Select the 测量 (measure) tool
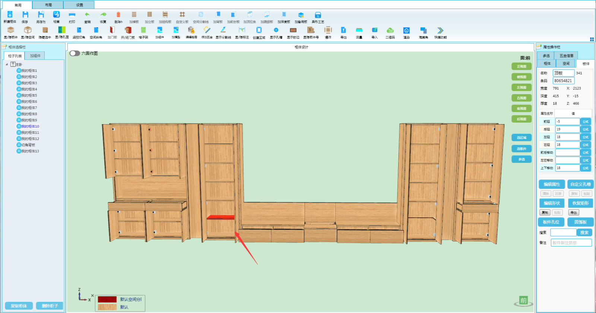Viewport: 596px width, 313px height. (x=359, y=30)
